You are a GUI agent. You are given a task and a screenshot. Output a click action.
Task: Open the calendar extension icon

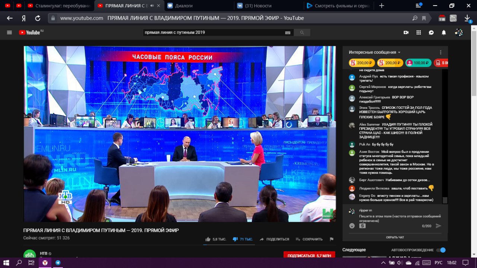[442, 18]
